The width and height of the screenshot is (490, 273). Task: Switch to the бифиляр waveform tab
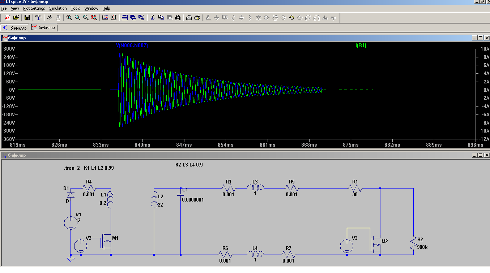pyautogui.click(x=43, y=27)
